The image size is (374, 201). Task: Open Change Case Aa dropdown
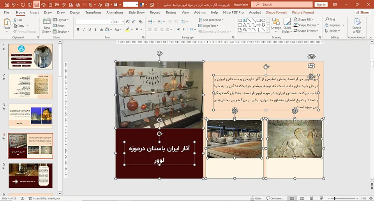tap(118, 29)
